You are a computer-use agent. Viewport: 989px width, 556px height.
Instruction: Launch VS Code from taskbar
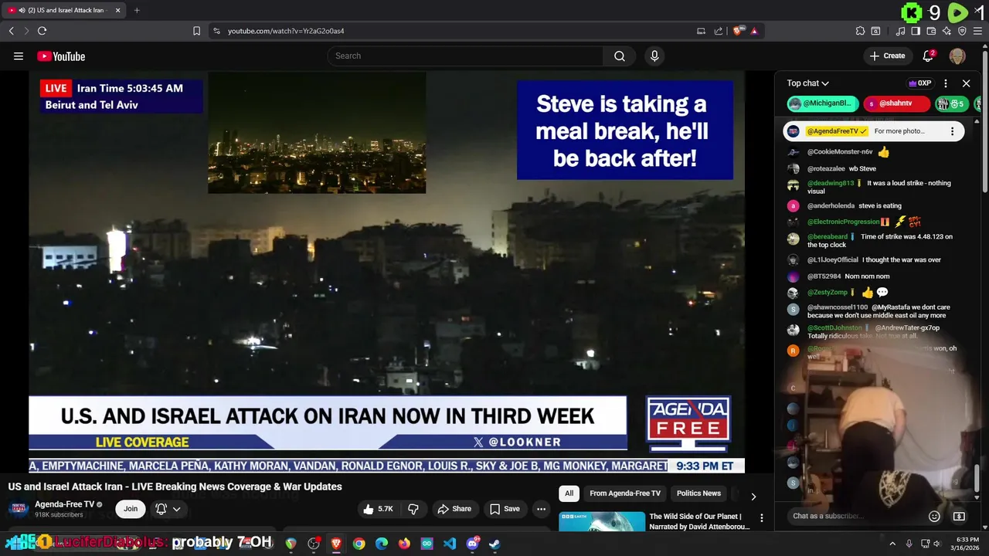tap(450, 544)
